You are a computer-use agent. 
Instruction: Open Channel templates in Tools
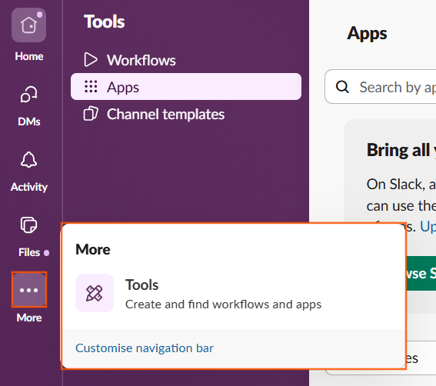pyautogui.click(x=186, y=114)
